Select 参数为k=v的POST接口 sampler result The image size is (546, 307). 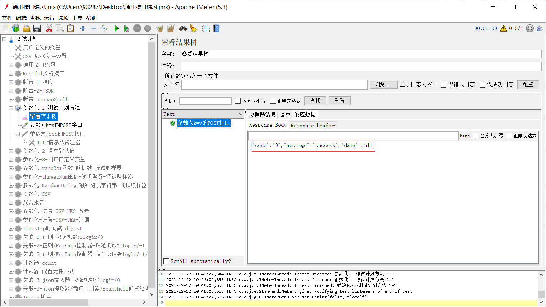(204, 123)
